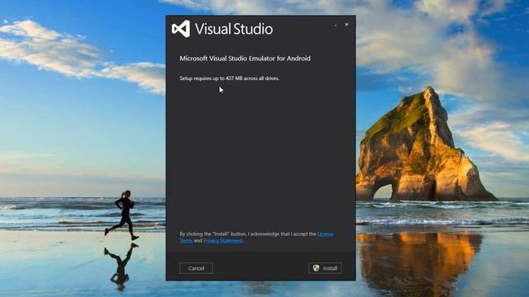Image resolution: width=529 pixels, height=297 pixels.
Task: Cancel the Visual Studio setup
Action: tap(196, 268)
